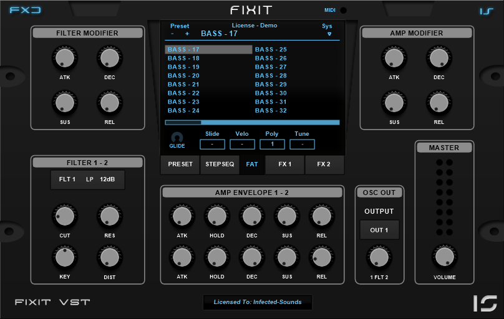This screenshot has width=504, height=319.
Task: Click Amp Modifier DEC knob
Action: point(439,59)
